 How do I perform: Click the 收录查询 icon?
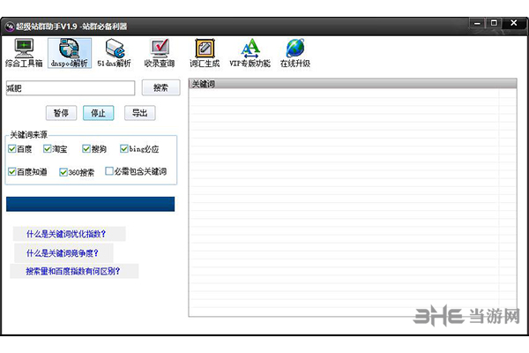pyautogui.click(x=160, y=52)
